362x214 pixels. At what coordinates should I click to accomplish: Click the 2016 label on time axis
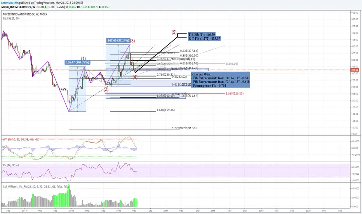click(119, 211)
